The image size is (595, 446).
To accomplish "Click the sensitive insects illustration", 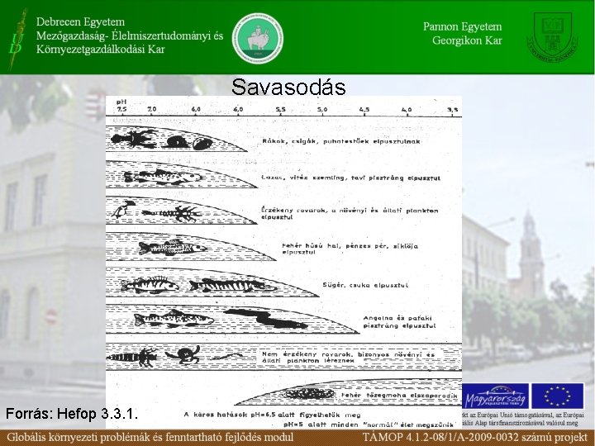I will point(156,211).
